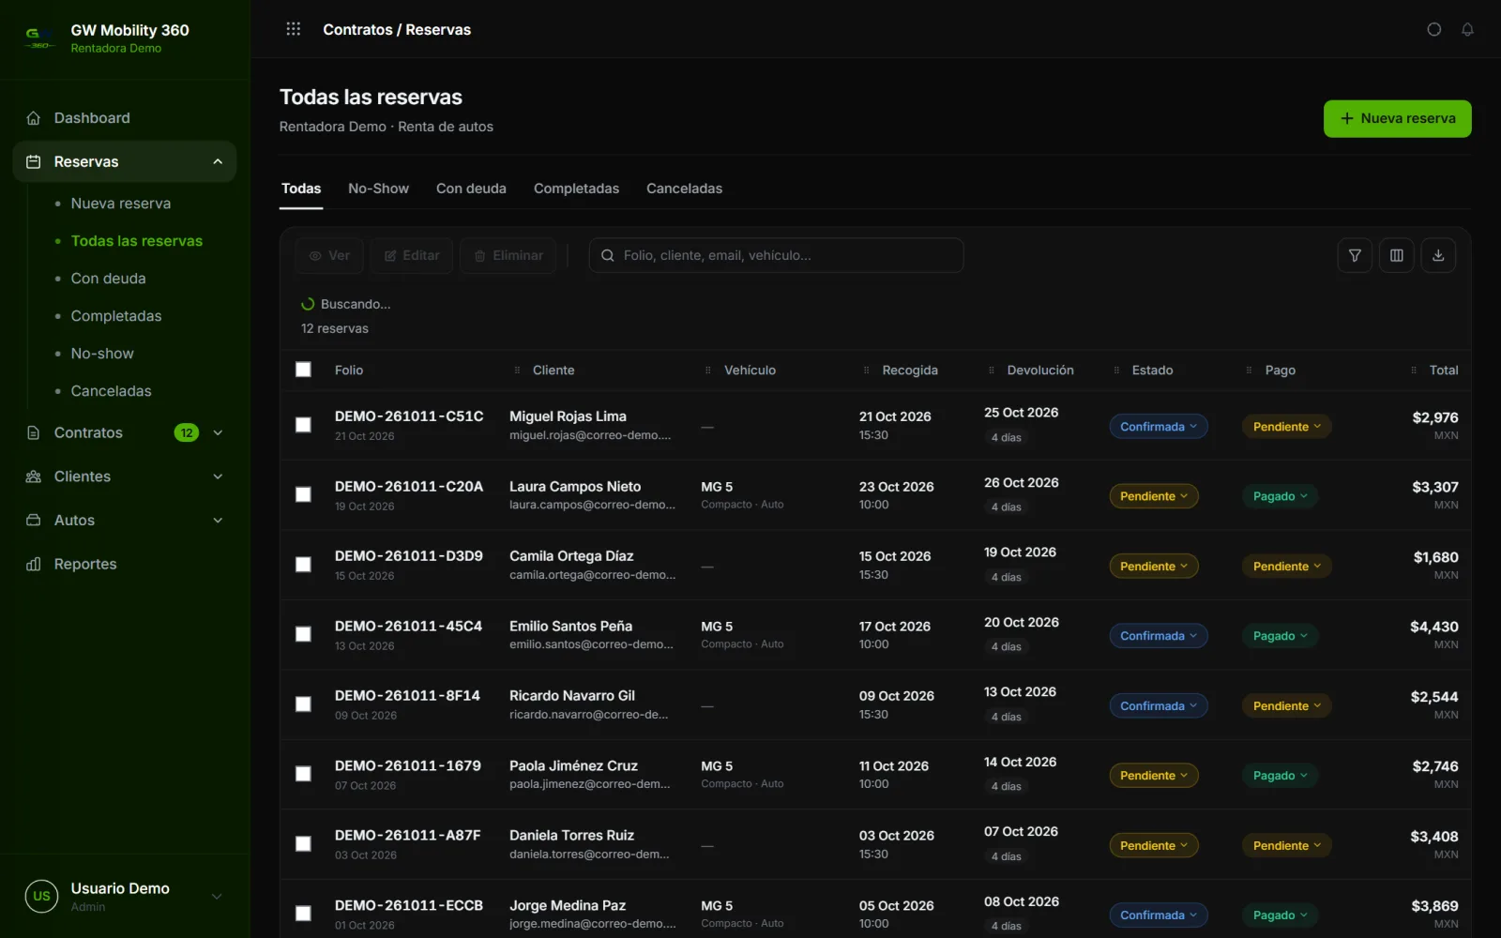This screenshot has width=1501, height=938.
Task: Click the download export icon
Action: pyautogui.click(x=1438, y=255)
